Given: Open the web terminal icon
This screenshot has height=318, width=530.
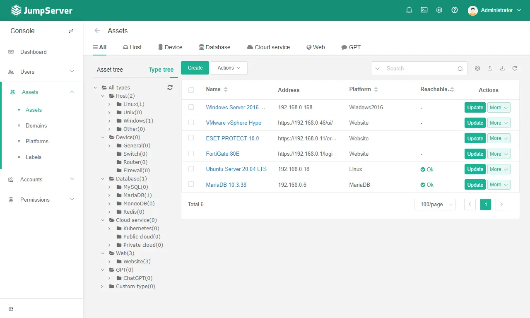Looking at the screenshot, I should pos(424,10).
